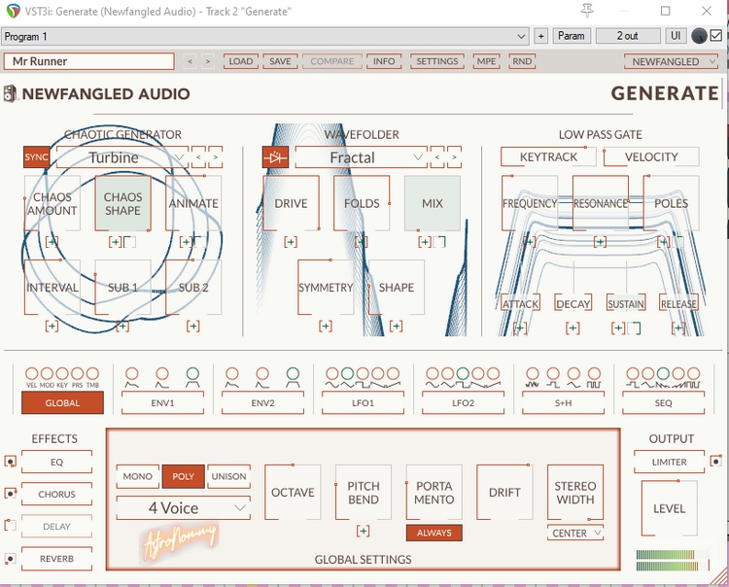Toggle the EQ effect enable box
729x587 pixels.
coord(11,462)
